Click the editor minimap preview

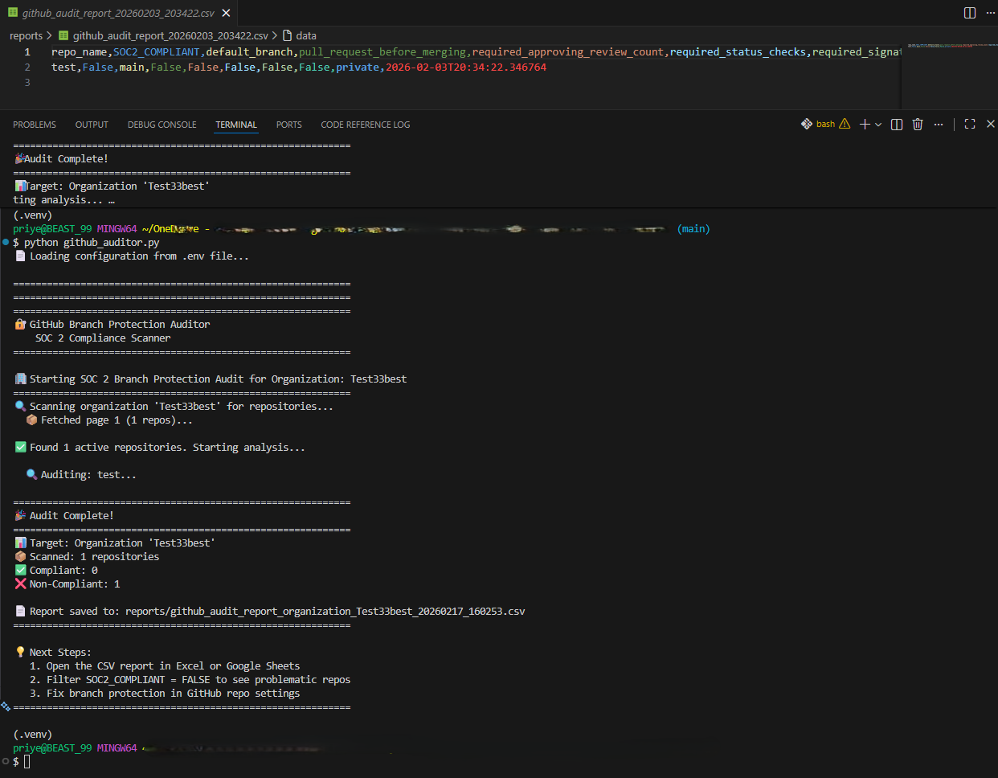pyautogui.click(x=949, y=47)
